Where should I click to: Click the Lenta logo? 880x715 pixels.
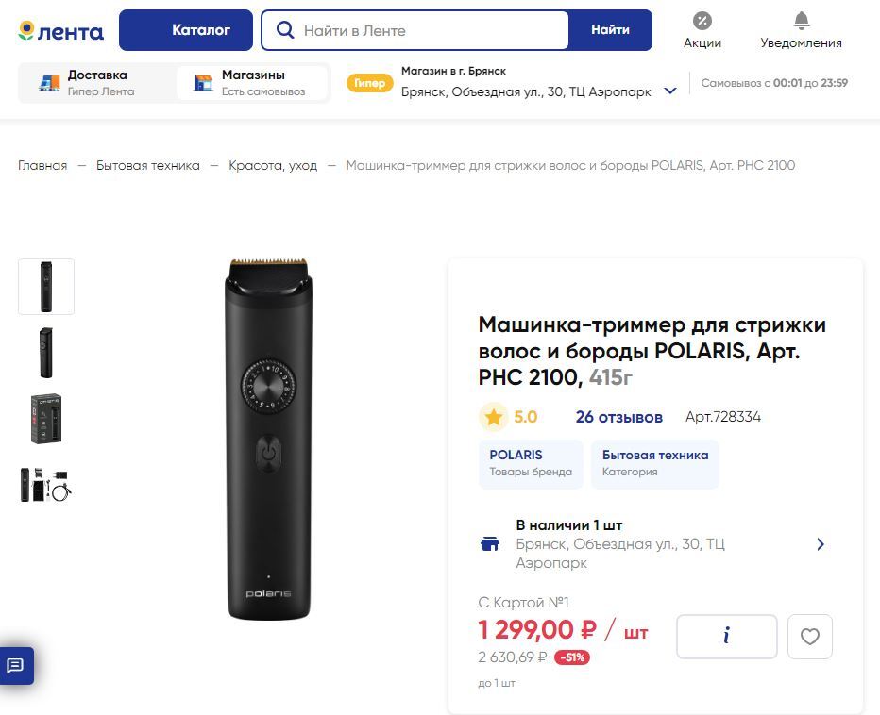[x=60, y=31]
